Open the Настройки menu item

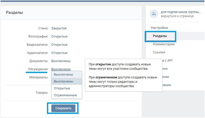pyautogui.click(x=159, y=28)
